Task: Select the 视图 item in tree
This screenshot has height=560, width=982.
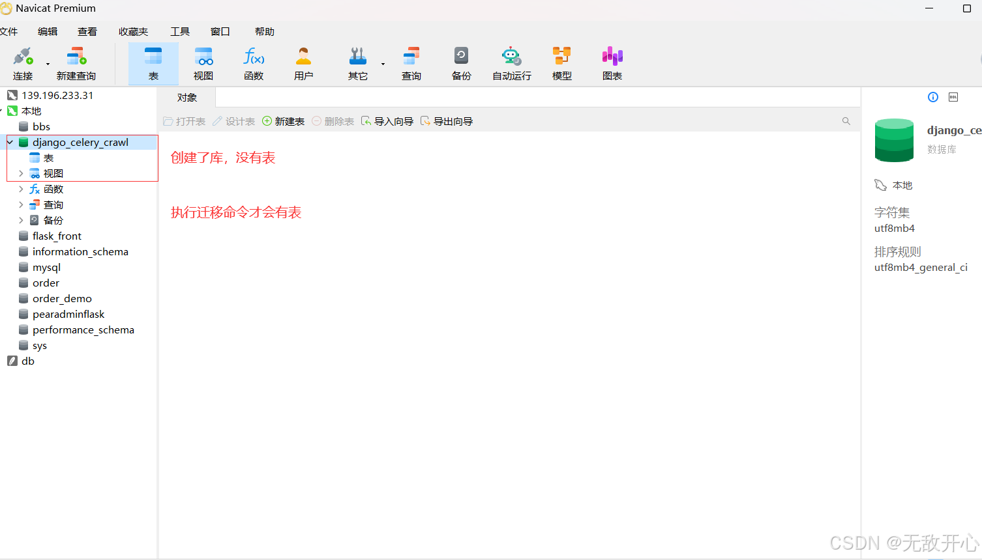Action: (x=53, y=173)
